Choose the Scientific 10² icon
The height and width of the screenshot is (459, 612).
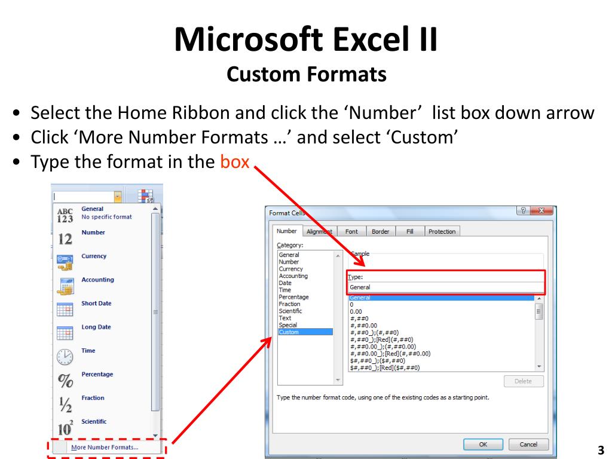pos(65,428)
